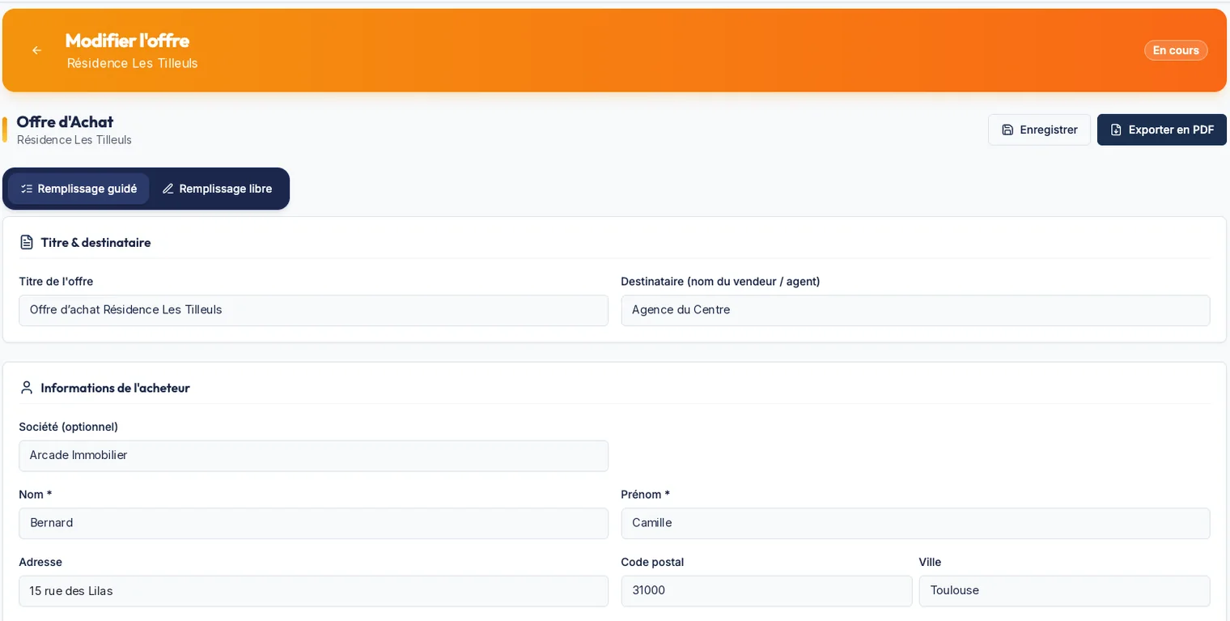
Task: Switch to Remplissage guidé tab
Action: [78, 189]
